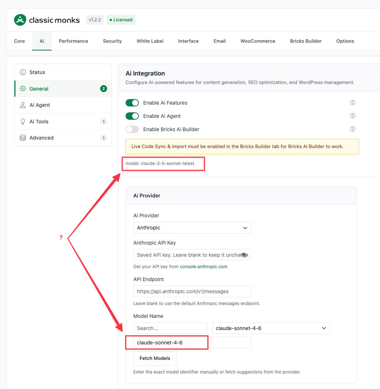Disable the Enable Ai Features toggle
The height and width of the screenshot is (389, 380).
click(x=132, y=103)
